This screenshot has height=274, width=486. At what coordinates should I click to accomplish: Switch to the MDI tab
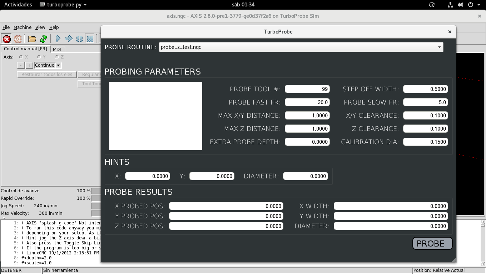click(x=57, y=49)
